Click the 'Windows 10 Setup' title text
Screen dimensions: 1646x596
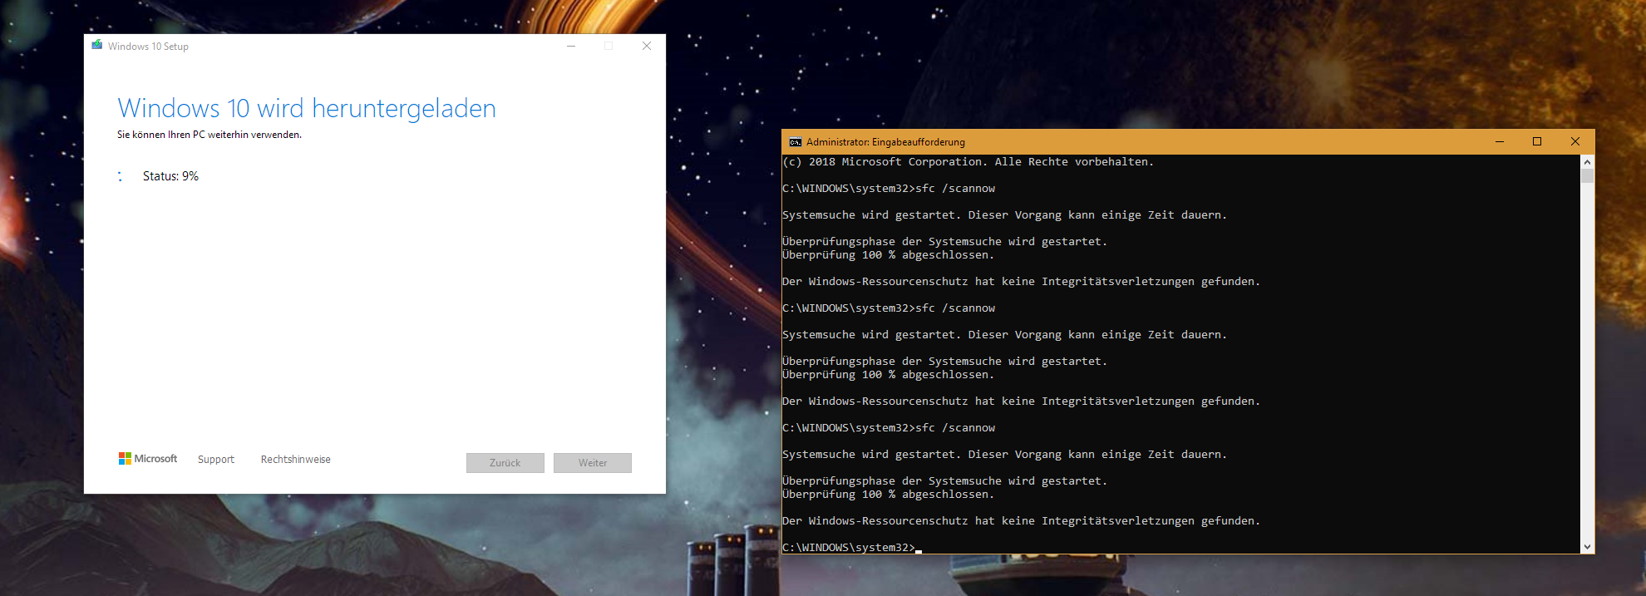pos(148,47)
